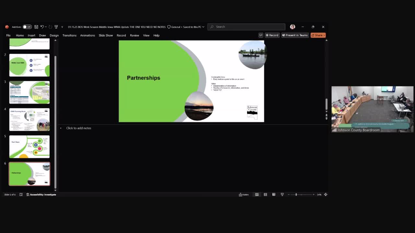Click into the Search box
The height and width of the screenshot is (233, 415).
click(x=246, y=27)
